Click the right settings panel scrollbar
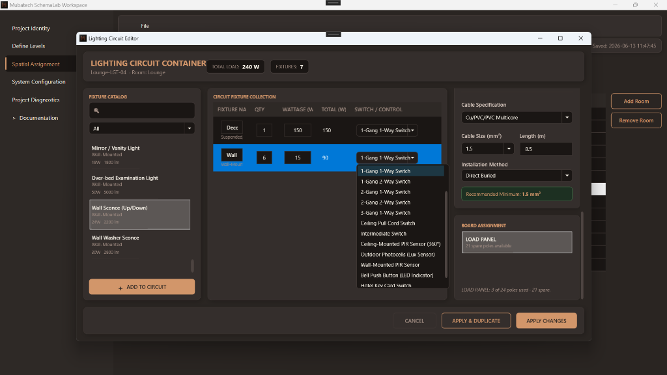 tap(582, 255)
